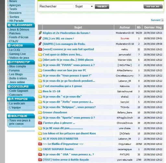The width and height of the screenshot is (166, 163).
Task: Open Forums in the sidebar menu
Action: pyautogui.click(x=14, y=70)
